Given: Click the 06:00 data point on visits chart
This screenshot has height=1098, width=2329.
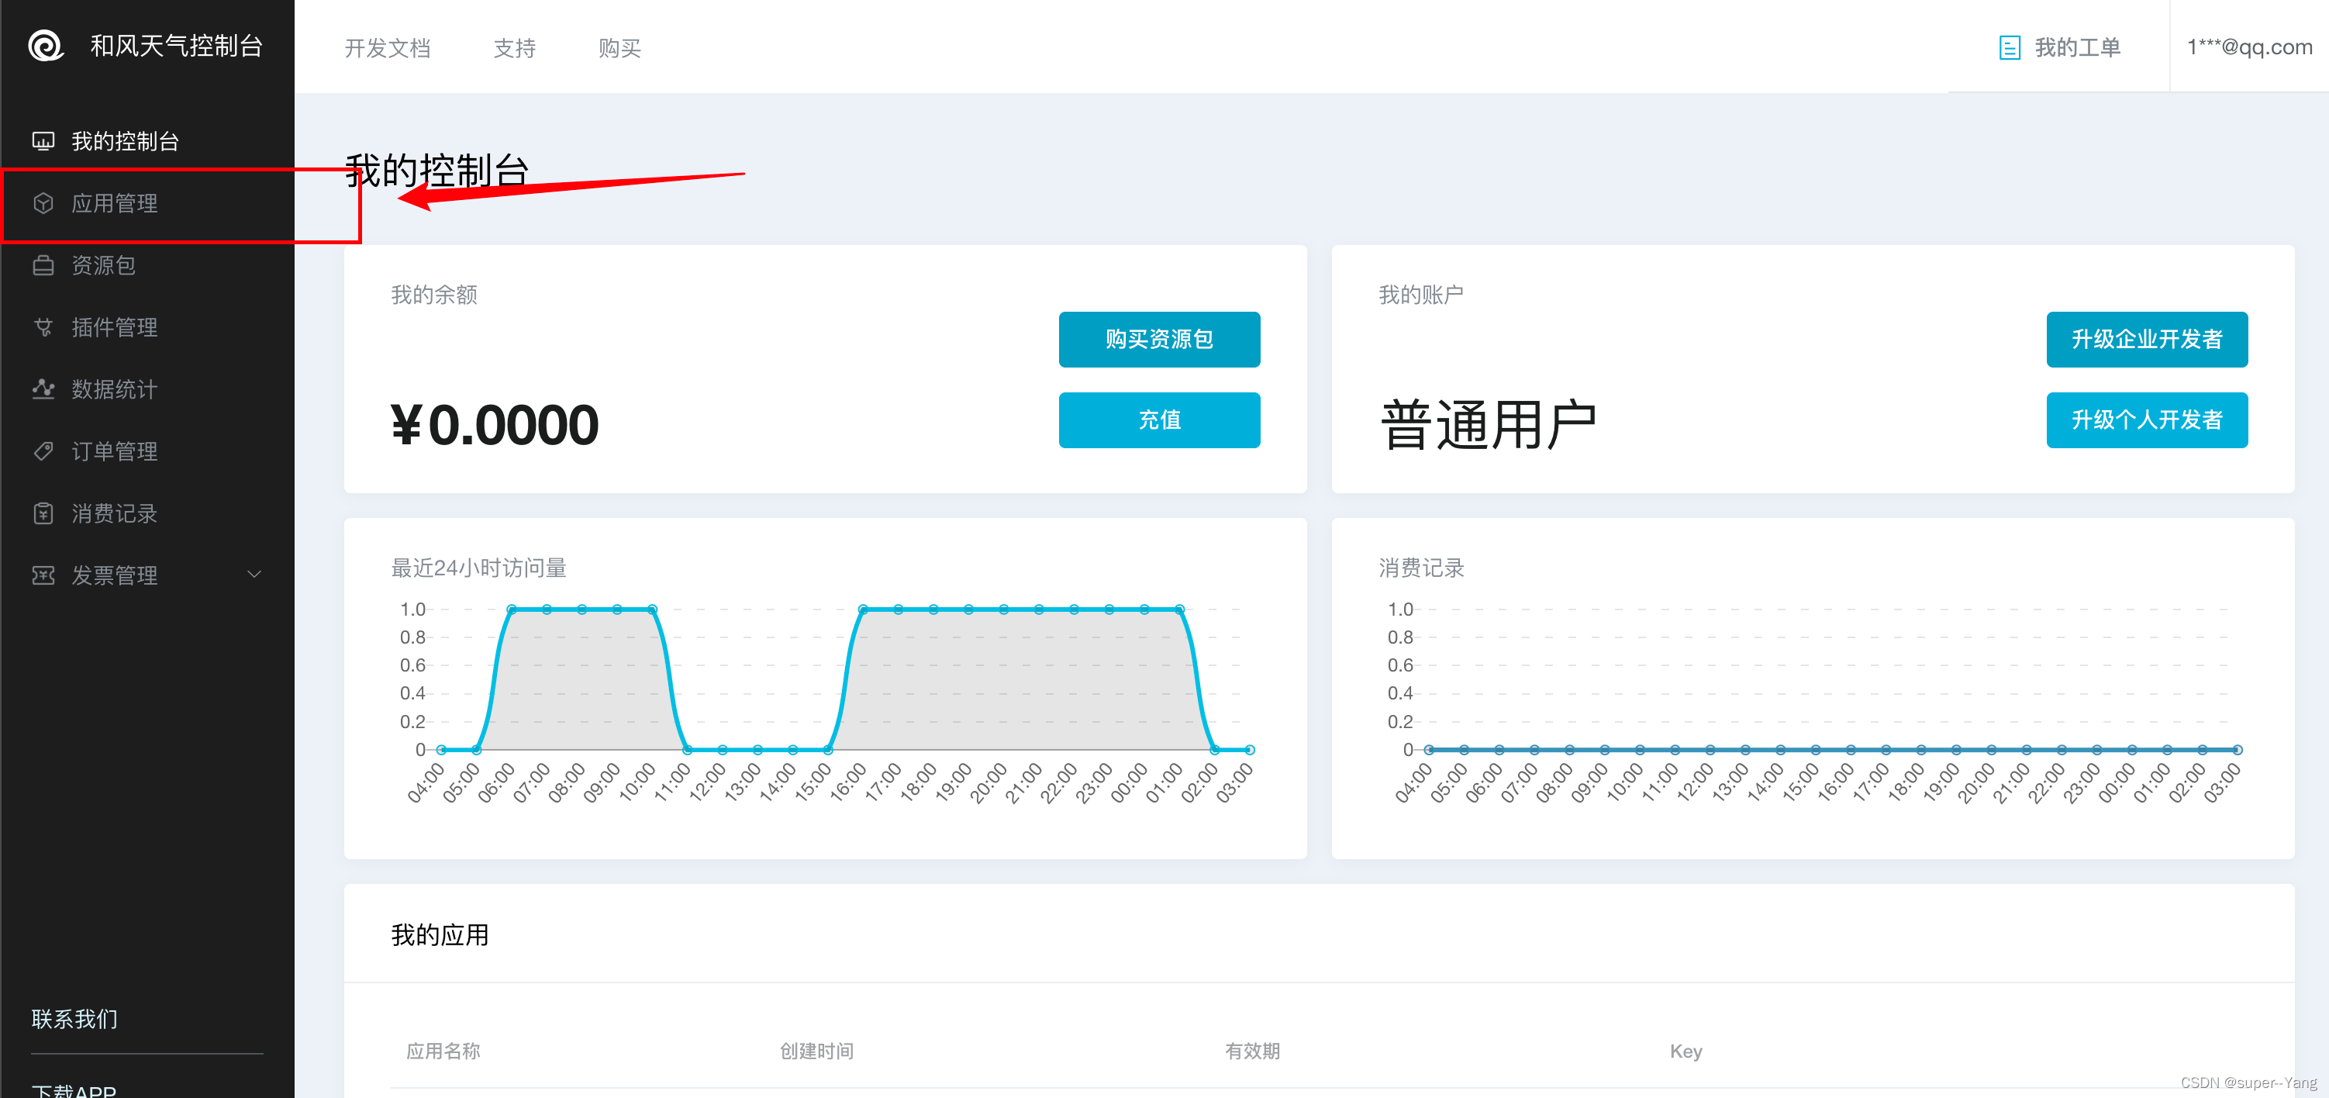Looking at the screenshot, I should [x=512, y=609].
